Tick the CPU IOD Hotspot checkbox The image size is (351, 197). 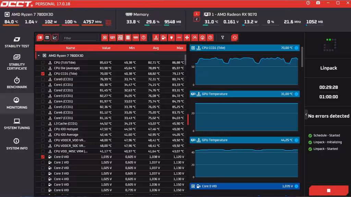point(43,129)
